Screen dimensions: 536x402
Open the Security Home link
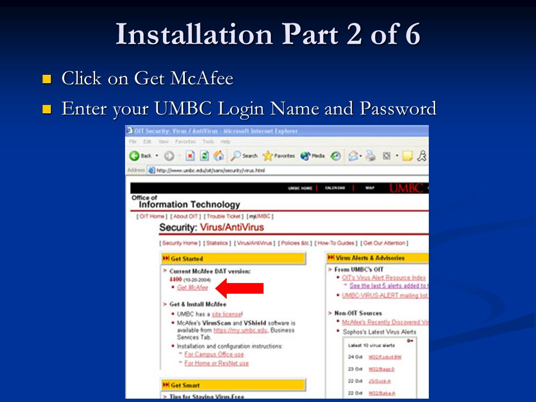[x=180, y=243]
